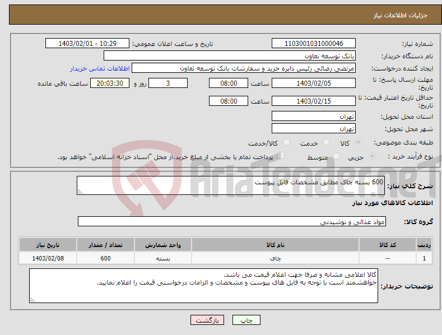Open buyer contact info link
Viewport: 442px width, 335px height.
point(100,68)
